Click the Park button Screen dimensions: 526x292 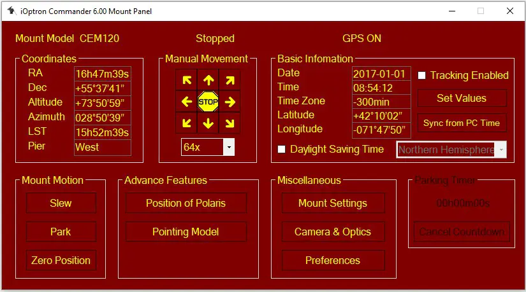pos(61,232)
